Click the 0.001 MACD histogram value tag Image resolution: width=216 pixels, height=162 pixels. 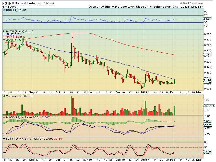(x=207, y=121)
